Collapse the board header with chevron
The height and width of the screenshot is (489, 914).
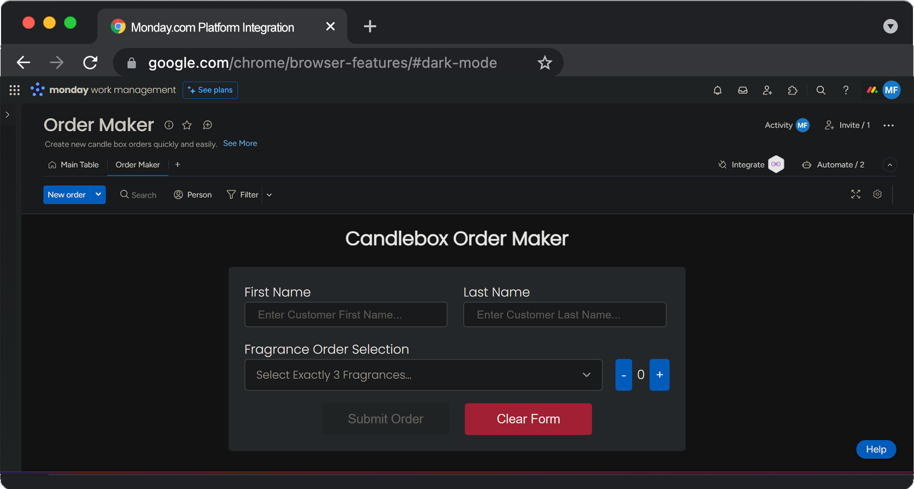[890, 165]
